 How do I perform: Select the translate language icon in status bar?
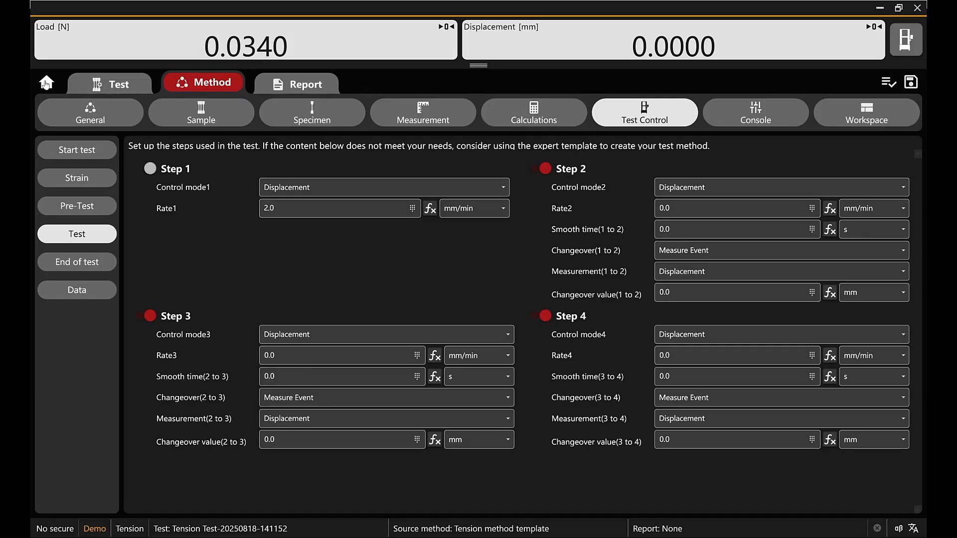(x=914, y=529)
